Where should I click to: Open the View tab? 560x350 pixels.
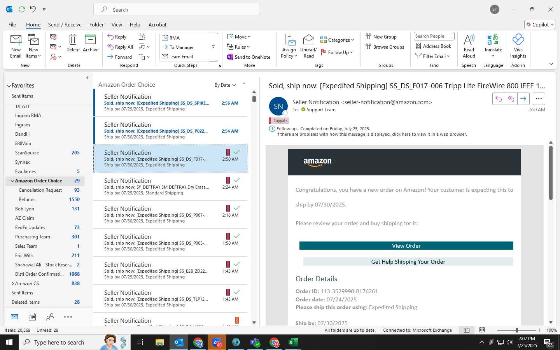point(117,24)
